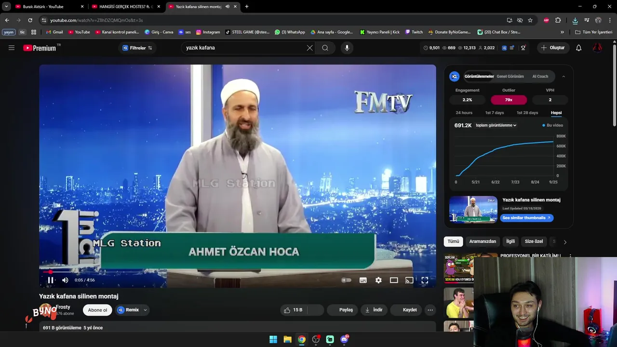Image resolution: width=617 pixels, height=347 pixels.
Task: Toggle subtitles captions button
Action: [x=363, y=280]
